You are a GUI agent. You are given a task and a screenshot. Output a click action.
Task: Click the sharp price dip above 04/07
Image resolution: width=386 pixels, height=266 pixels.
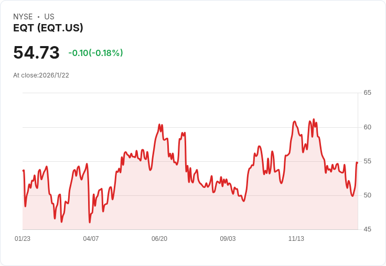[90, 223]
